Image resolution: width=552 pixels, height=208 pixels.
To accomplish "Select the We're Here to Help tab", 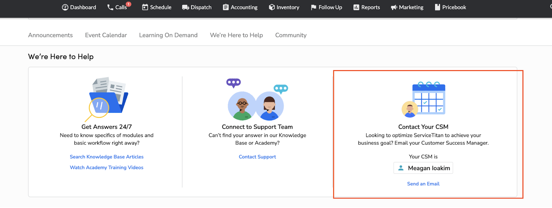I will pyautogui.click(x=236, y=35).
